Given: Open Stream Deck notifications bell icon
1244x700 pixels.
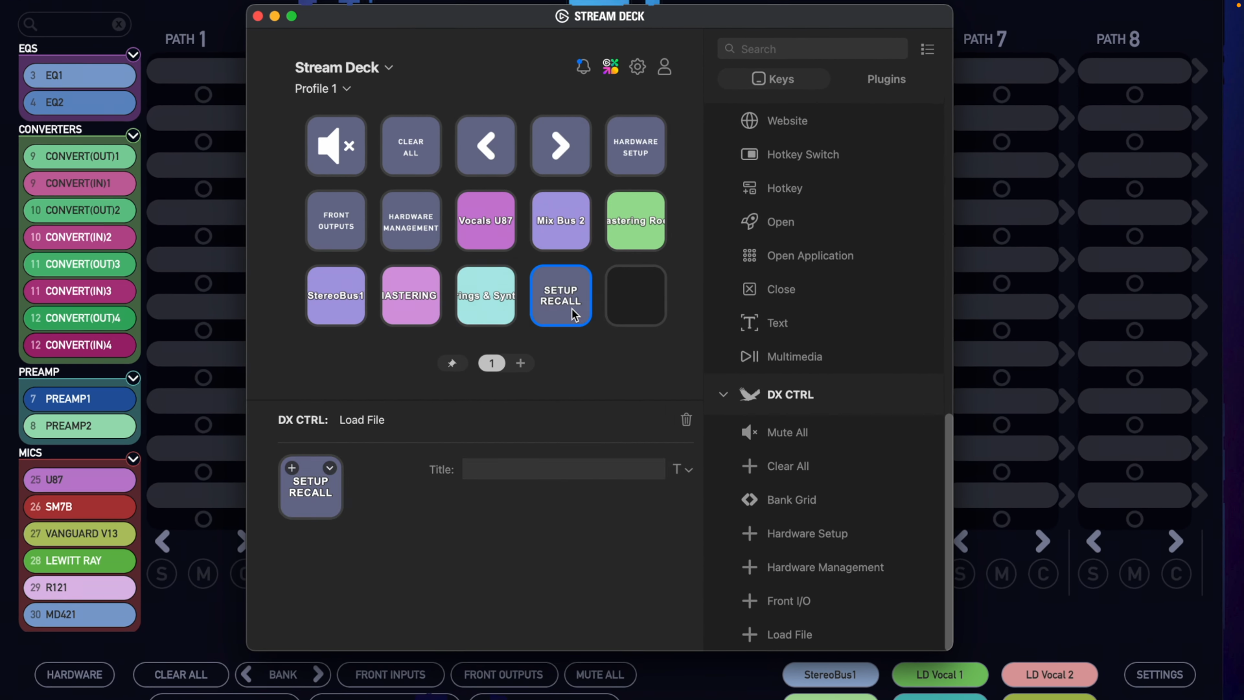Looking at the screenshot, I should pos(583,67).
